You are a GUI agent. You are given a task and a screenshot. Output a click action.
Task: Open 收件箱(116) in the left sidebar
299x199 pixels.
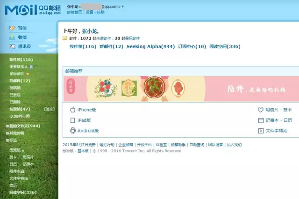[x=21, y=59]
